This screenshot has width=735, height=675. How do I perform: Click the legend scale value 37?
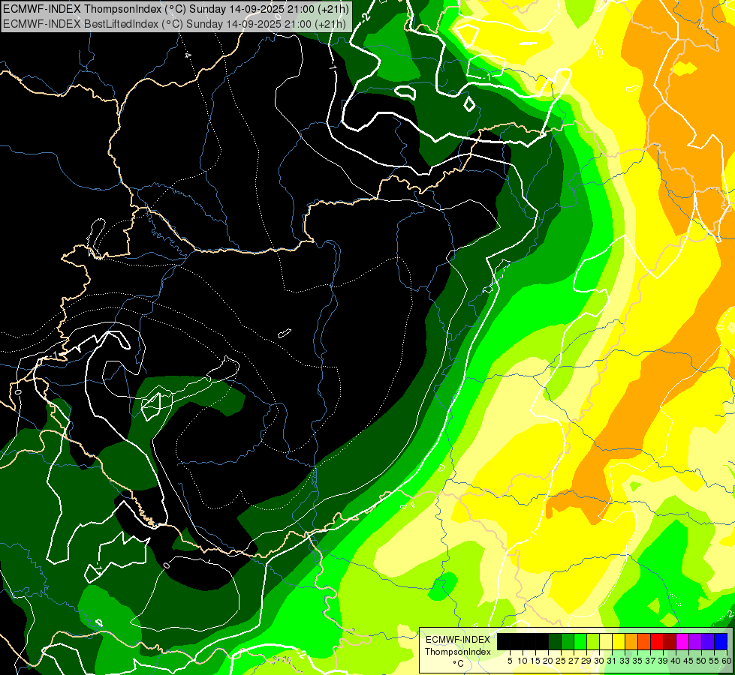[x=649, y=661]
